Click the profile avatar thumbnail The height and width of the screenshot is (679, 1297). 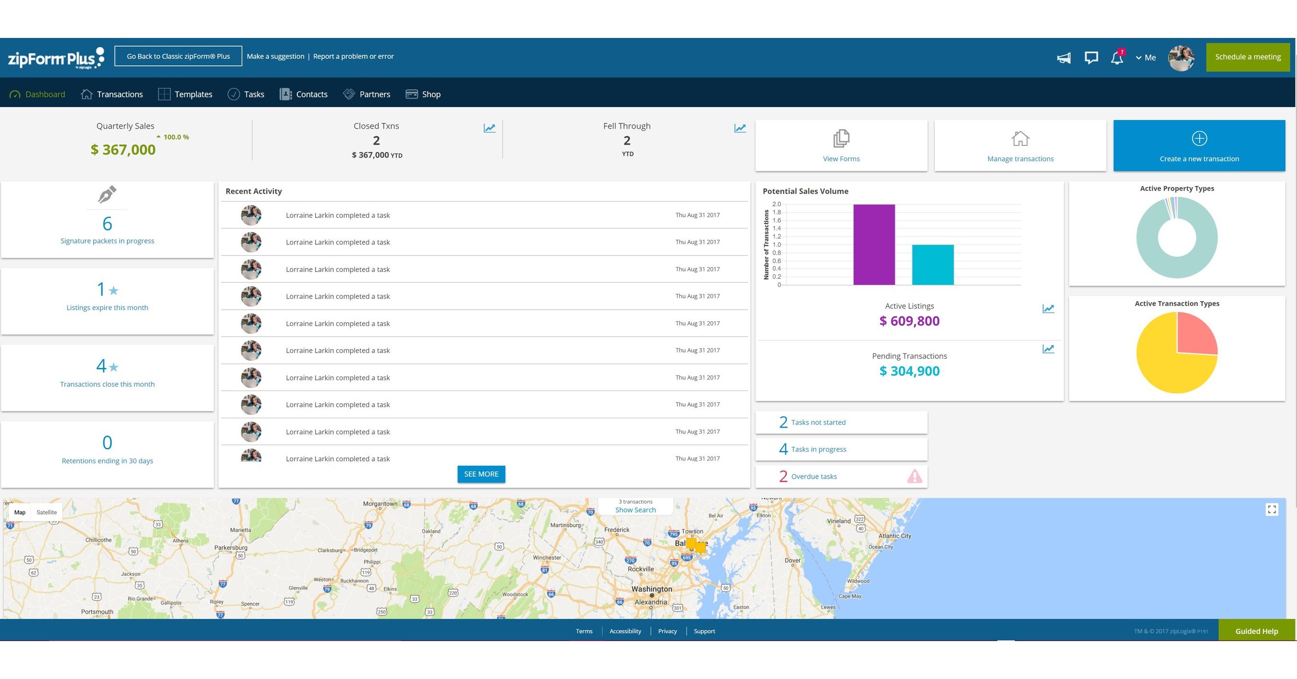1181,57
